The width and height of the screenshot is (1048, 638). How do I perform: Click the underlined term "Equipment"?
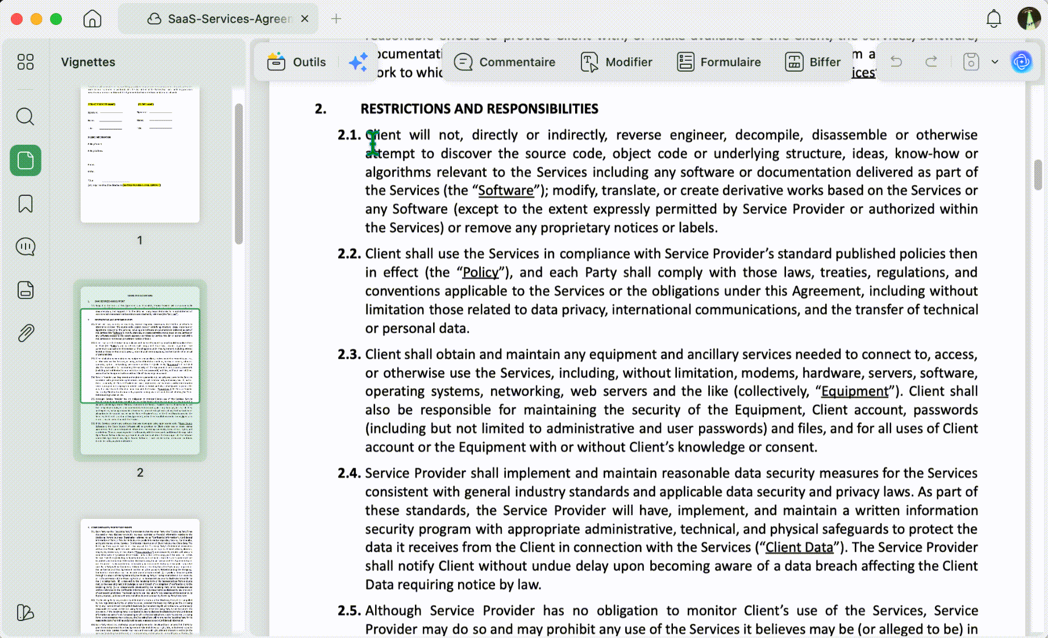point(855,392)
